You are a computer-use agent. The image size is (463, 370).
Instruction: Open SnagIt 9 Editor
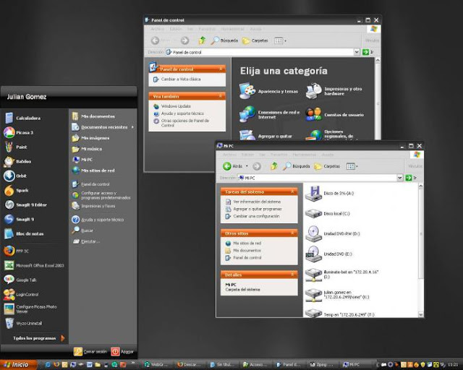point(26,205)
